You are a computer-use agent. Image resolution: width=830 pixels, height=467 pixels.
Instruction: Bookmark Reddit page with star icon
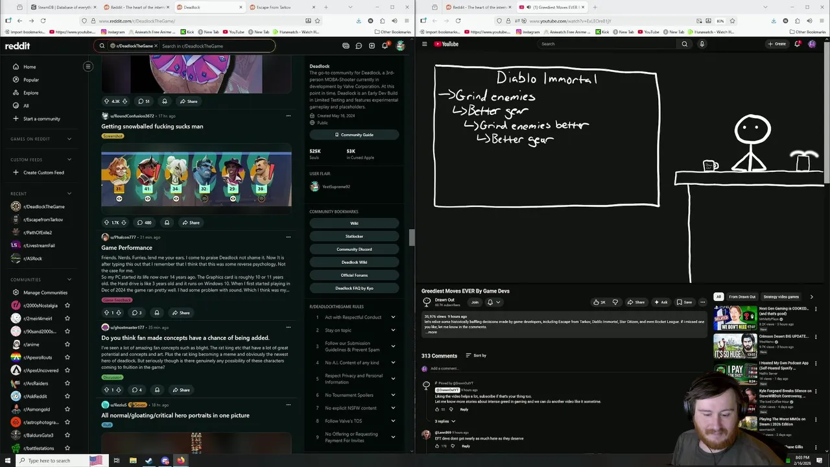317,21
